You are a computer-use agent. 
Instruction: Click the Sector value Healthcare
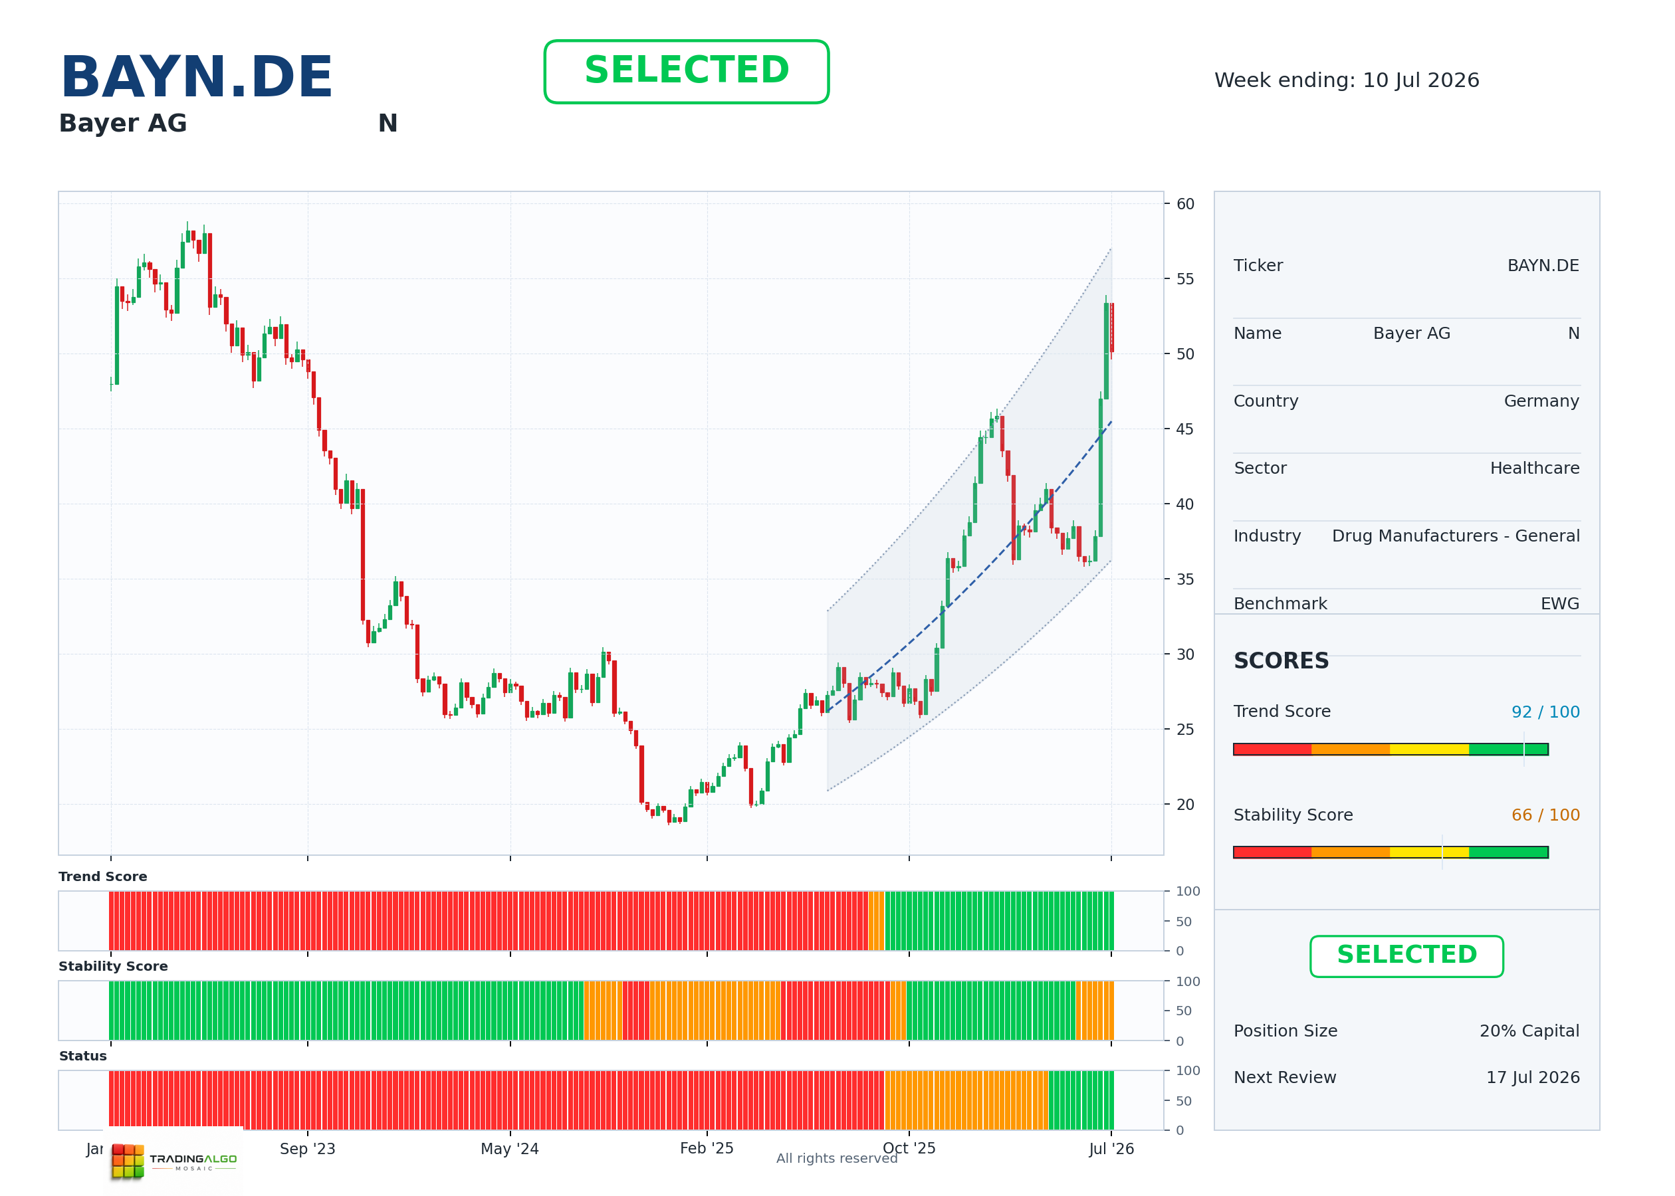[1534, 468]
